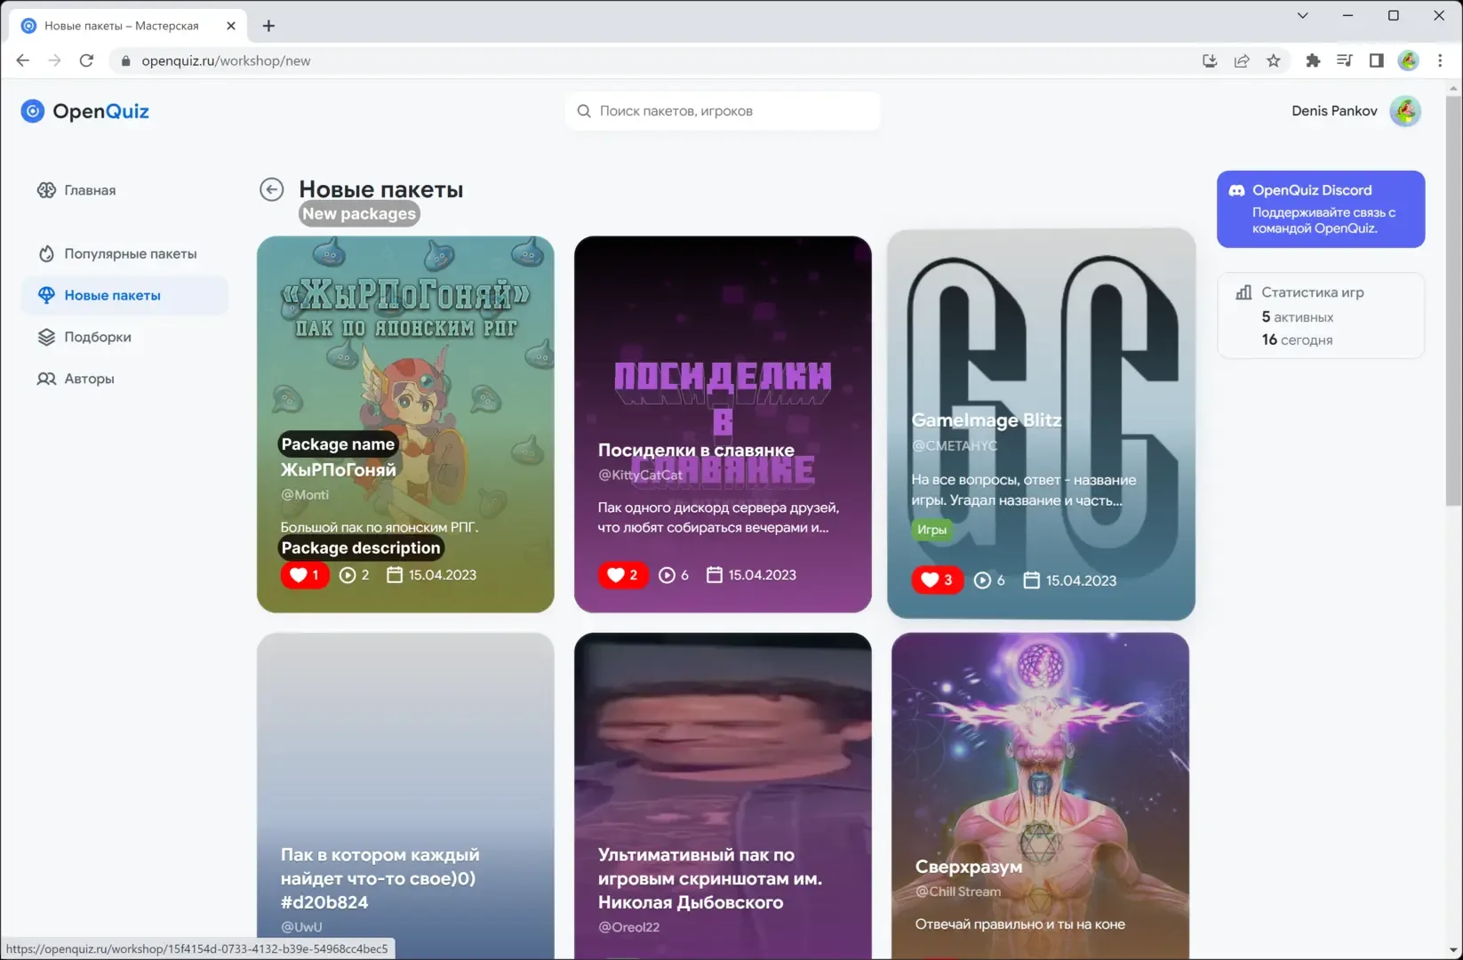
Task: Open the GameImage Blitz package title
Action: click(987, 420)
